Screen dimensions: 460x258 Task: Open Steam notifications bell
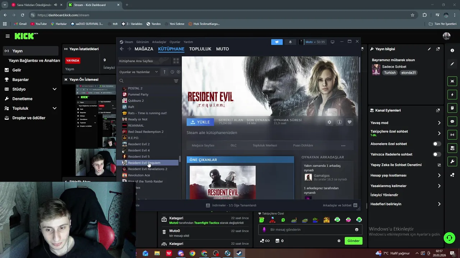(290, 42)
